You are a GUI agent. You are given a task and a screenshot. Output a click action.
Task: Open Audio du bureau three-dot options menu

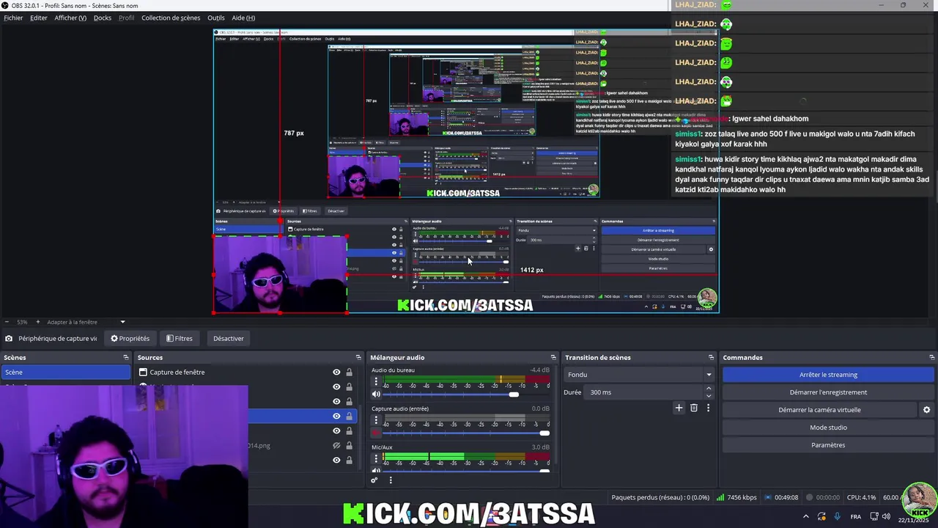(376, 381)
